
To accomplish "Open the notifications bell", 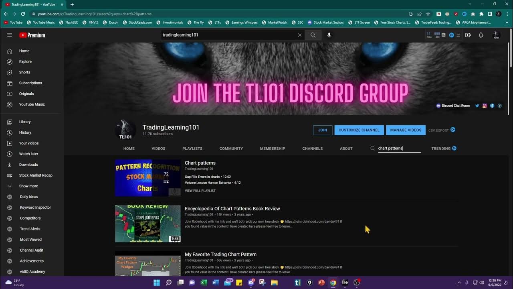I will pos(481,35).
